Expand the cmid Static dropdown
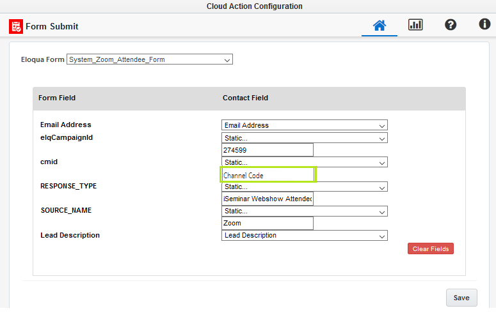This screenshot has height=313, width=496. (x=304, y=162)
